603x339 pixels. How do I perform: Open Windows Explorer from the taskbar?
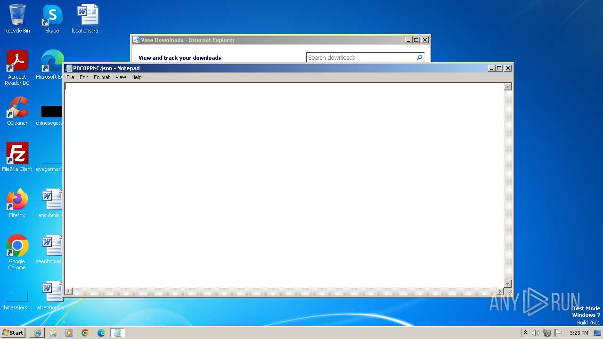click(x=53, y=333)
